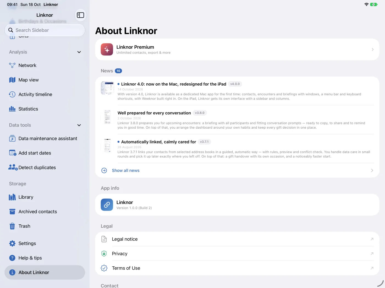Open the Help & tips question icon

[12, 258]
